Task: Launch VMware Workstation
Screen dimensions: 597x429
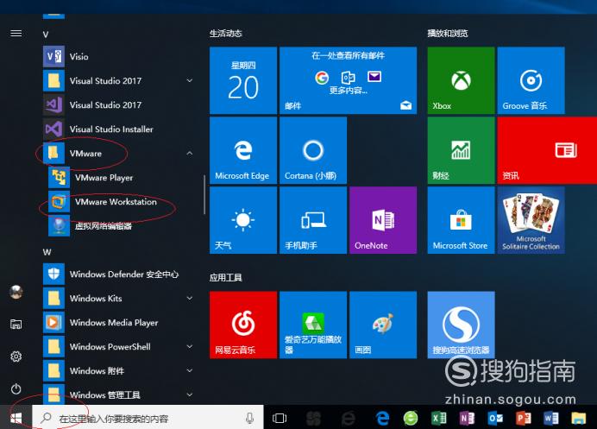Action: pos(121,201)
